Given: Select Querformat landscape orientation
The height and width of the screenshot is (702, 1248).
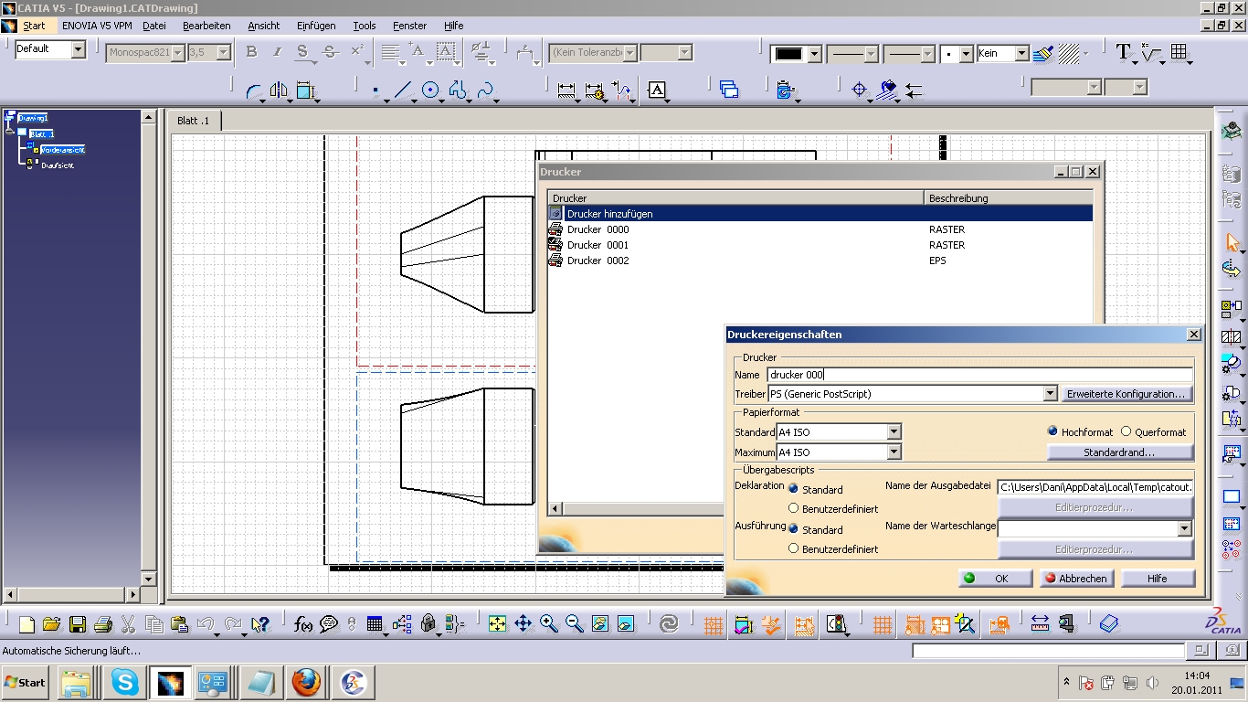Looking at the screenshot, I should coord(1126,431).
